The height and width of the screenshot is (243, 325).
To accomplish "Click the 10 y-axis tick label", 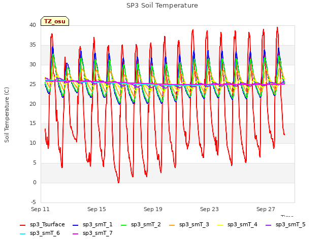I will click(32, 143).
